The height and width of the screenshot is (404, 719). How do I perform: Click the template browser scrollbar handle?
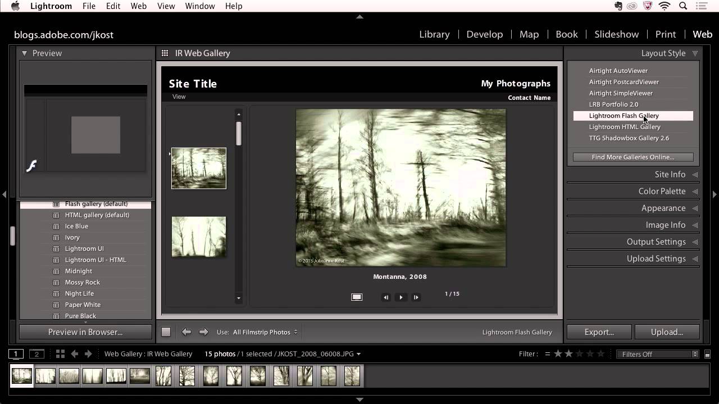[12, 236]
